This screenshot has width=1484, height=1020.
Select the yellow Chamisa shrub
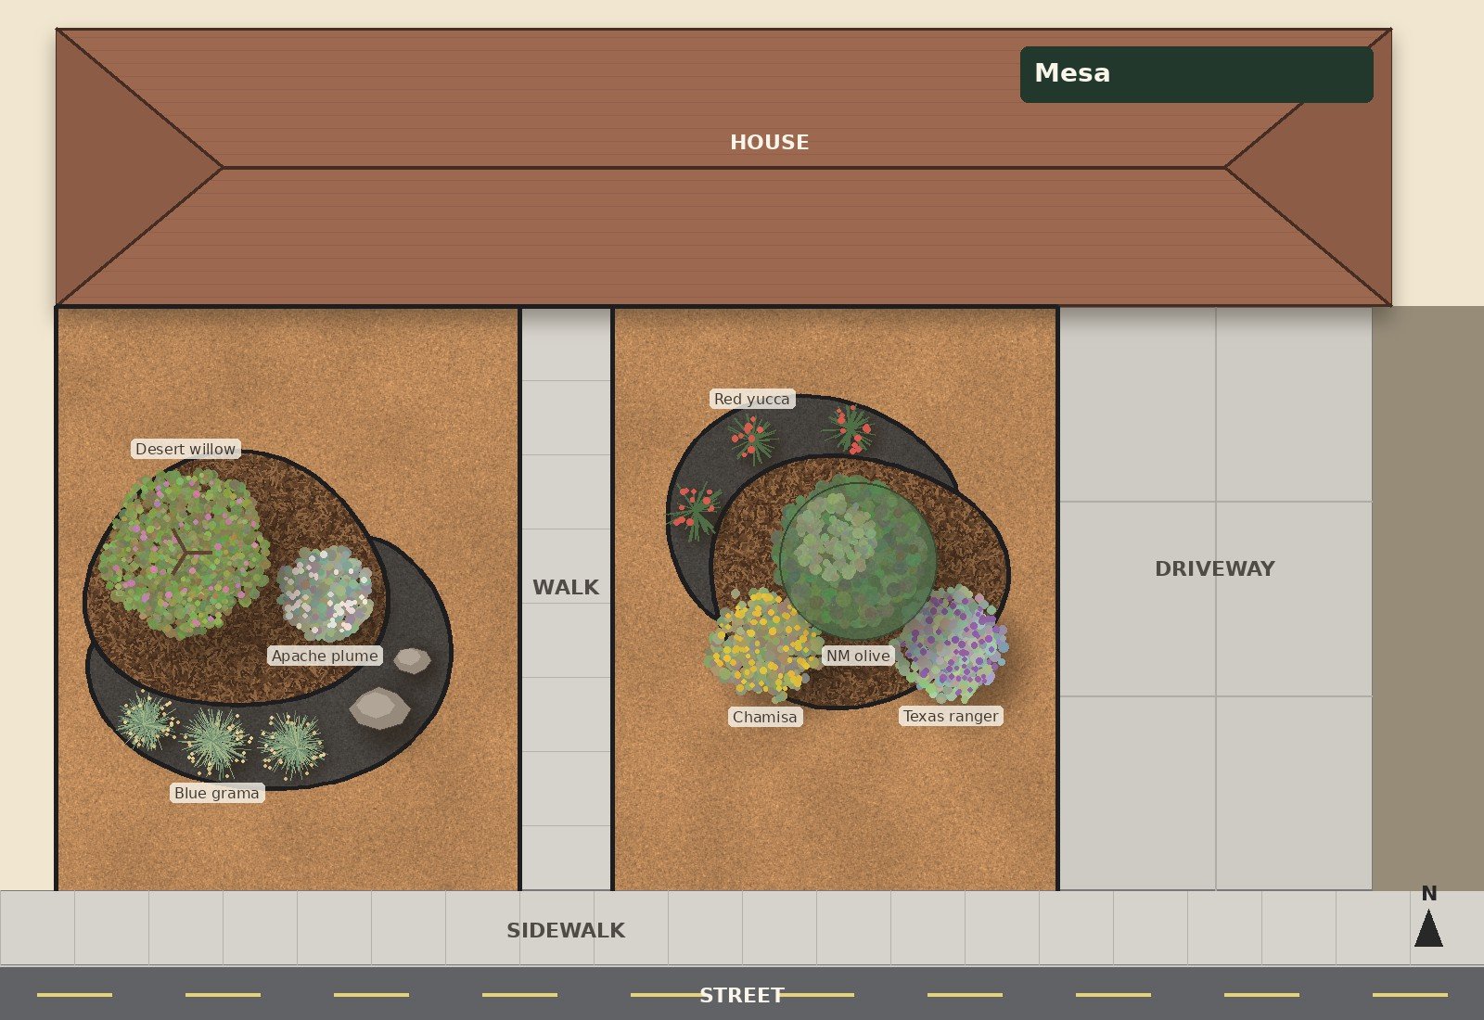[x=763, y=644]
